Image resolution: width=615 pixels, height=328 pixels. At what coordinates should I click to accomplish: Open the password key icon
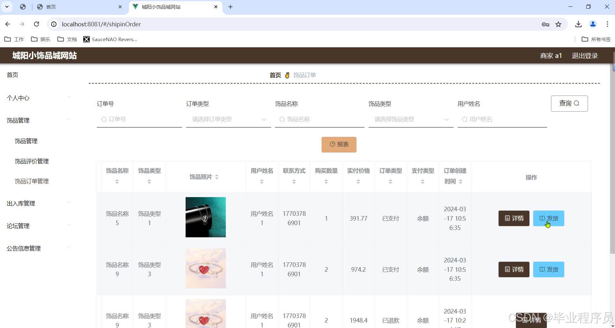tap(545, 24)
